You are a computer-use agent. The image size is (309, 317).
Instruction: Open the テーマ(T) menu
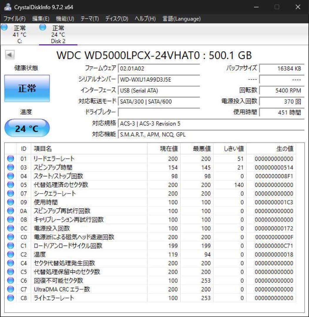(90, 18)
